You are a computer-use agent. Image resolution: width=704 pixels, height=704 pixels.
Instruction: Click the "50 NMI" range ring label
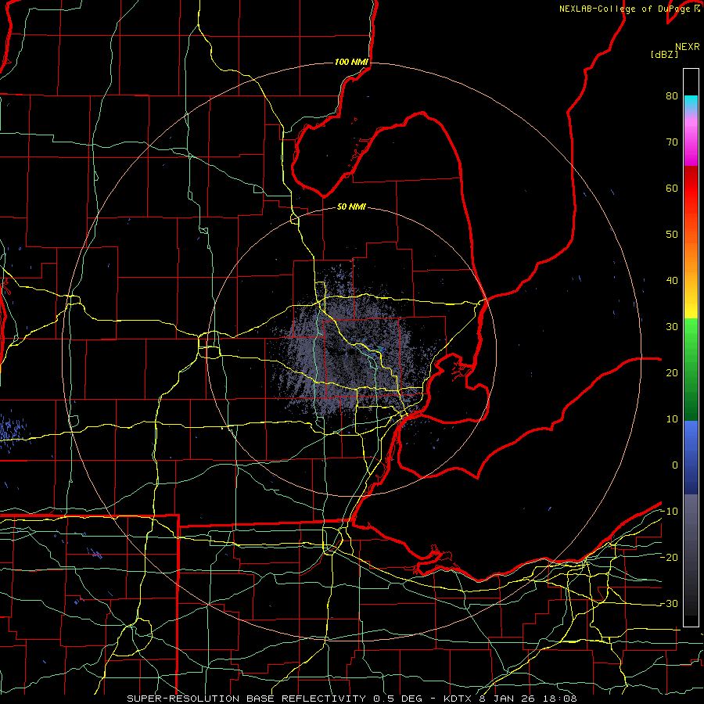351,207
